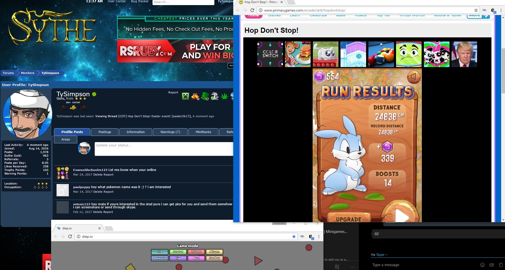Bookmark primarygames page with the star icon

[476, 10]
